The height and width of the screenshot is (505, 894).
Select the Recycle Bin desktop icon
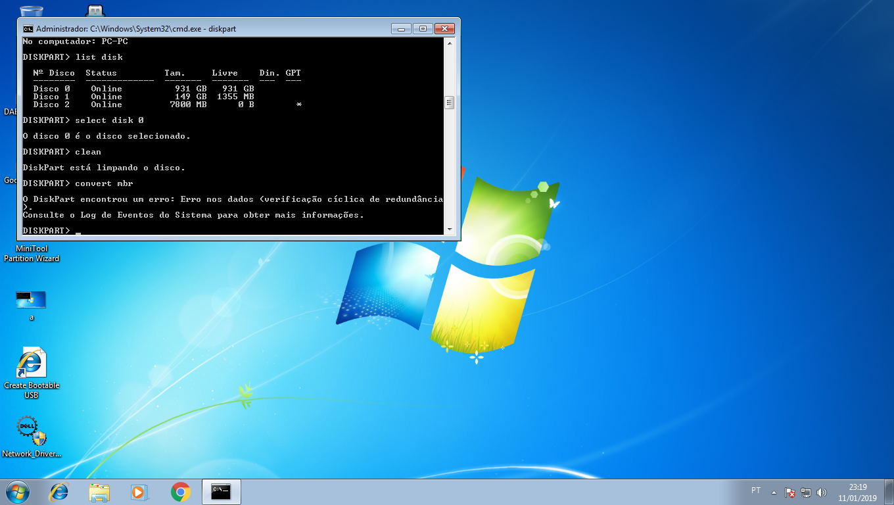32,11
